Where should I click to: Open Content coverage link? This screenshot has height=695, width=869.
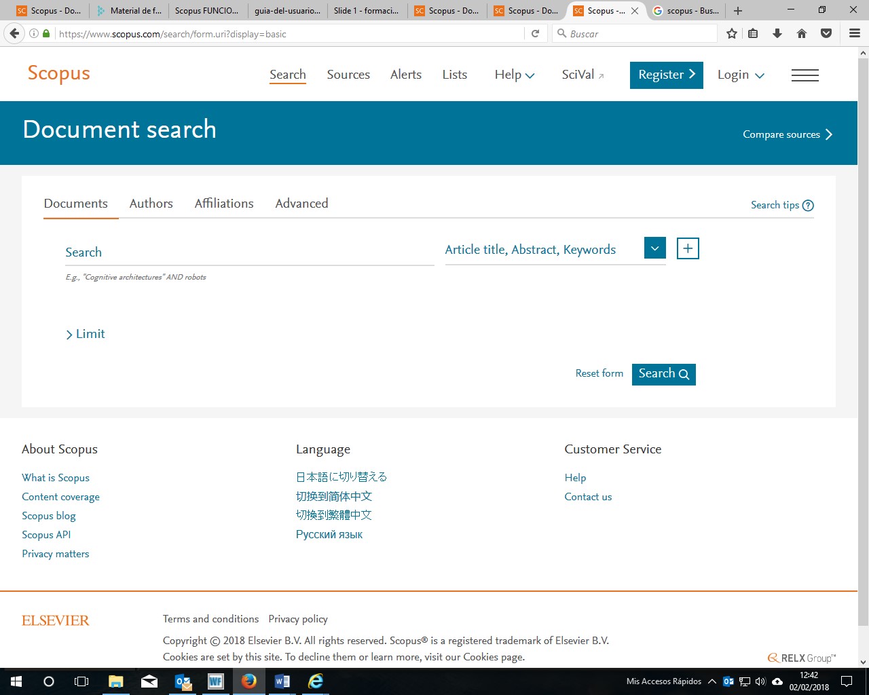(x=60, y=497)
